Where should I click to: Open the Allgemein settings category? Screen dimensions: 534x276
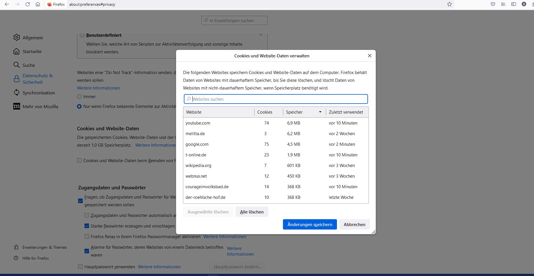[x=33, y=38]
